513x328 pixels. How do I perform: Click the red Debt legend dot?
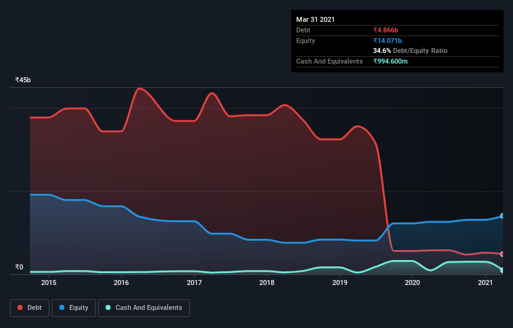pos(20,307)
